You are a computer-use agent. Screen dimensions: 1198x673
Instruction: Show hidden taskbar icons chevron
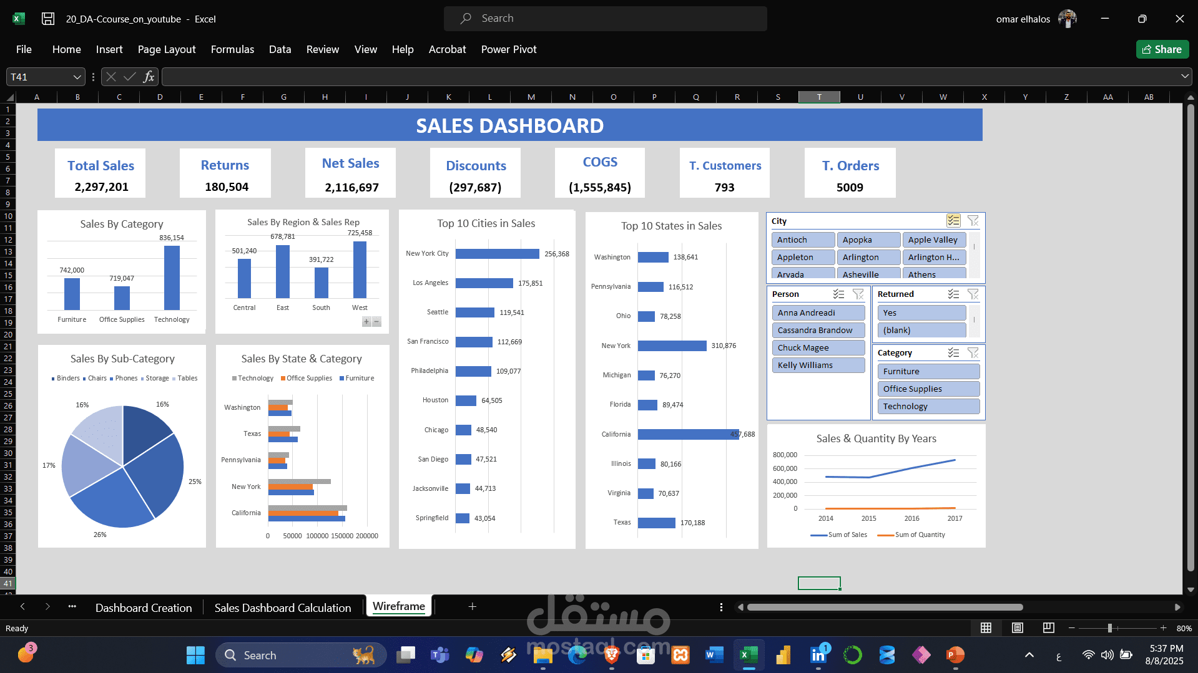(1029, 655)
